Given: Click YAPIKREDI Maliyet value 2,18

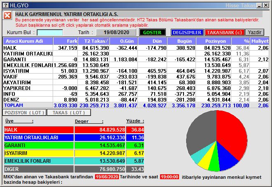Looking at the screenshot, I should click(x=263, y=88).
